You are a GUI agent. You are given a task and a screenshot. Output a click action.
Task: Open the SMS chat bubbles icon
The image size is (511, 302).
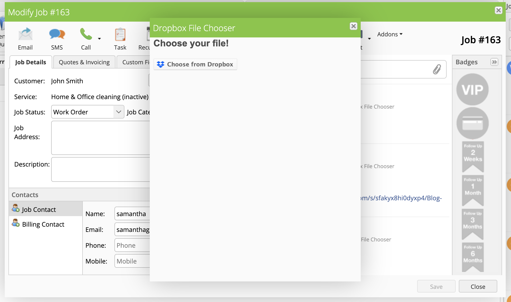coord(57,34)
